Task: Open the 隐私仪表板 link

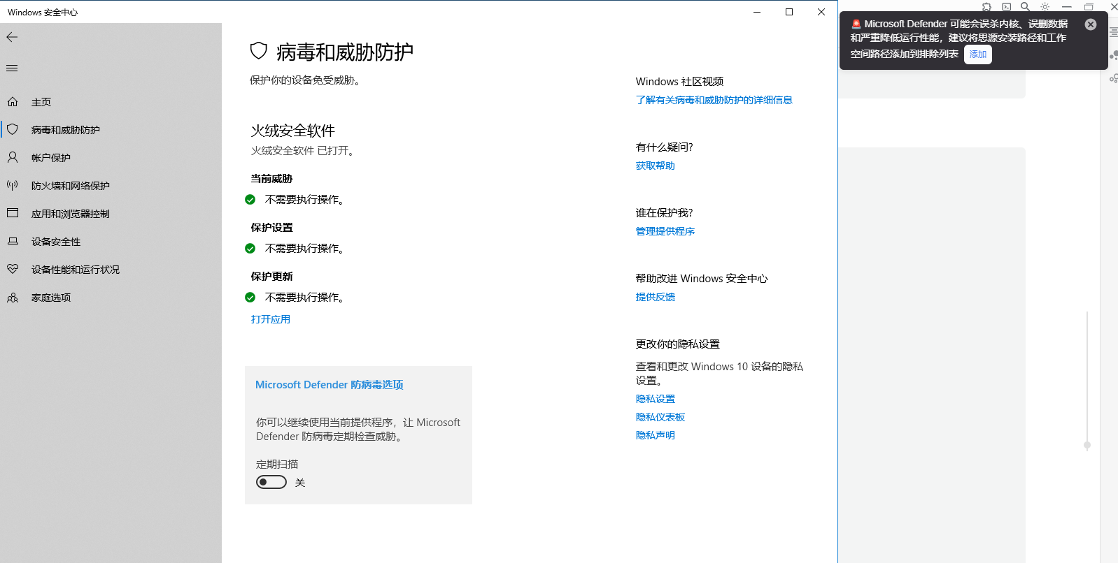Action: point(660,417)
